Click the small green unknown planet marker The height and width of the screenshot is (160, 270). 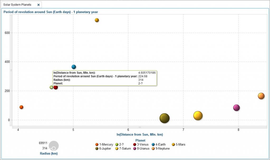click(51, 87)
